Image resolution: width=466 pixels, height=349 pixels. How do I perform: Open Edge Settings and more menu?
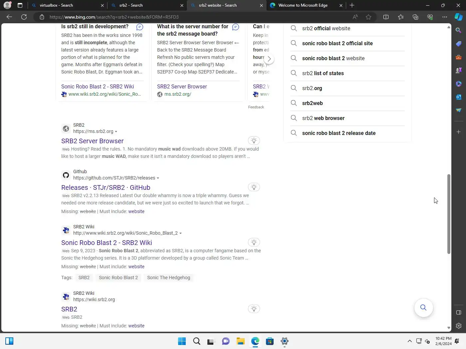pos(445,17)
